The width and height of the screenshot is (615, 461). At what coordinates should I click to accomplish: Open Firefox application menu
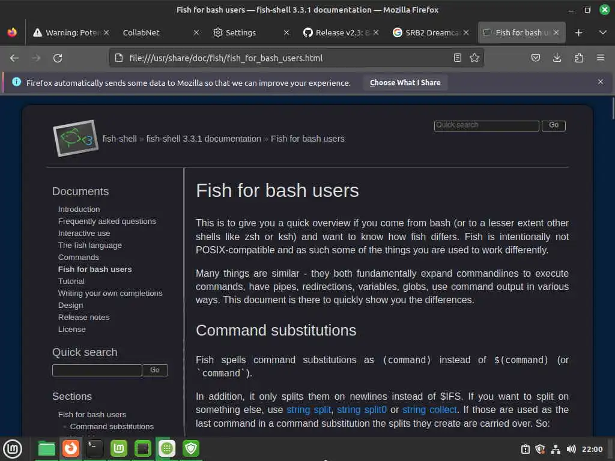(601, 58)
